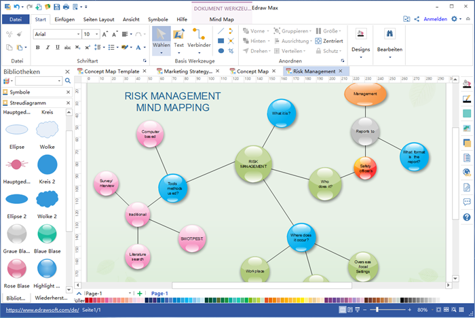Image resolution: width=475 pixels, height=318 pixels.
Task: Select the crop tool icon
Action: pyautogui.click(x=231, y=51)
